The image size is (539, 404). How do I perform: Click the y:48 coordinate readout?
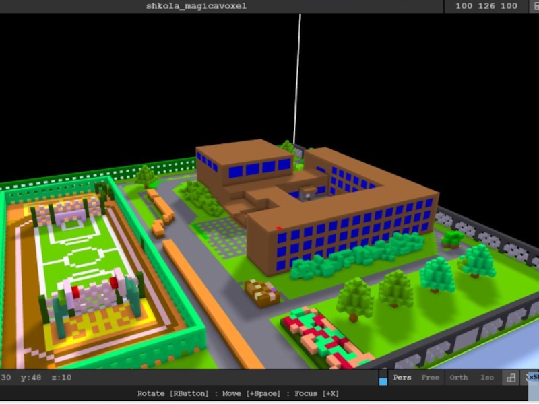coord(31,378)
